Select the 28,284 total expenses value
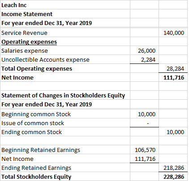This screenshot has height=181, width=189. (175, 69)
